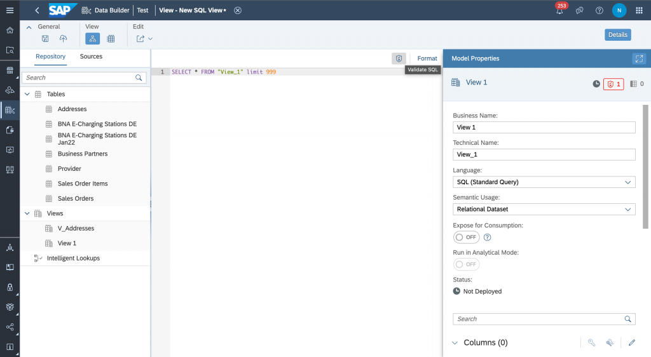Click the Details button
Image resolution: width=651 pixels, height=357 pixels.
[618, 35]
